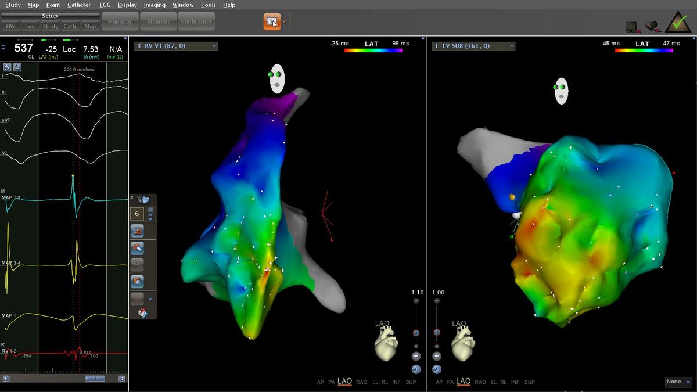Click the Ablation phase button
Viewport: 697px width, 392px height.
(158, 22)
